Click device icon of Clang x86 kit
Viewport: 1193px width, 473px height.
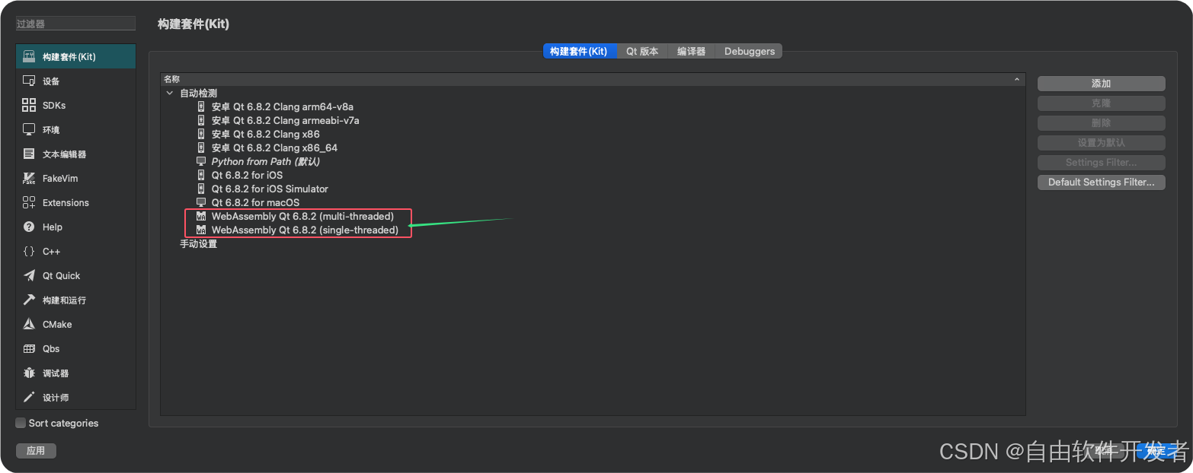click(x=201, y=135)
